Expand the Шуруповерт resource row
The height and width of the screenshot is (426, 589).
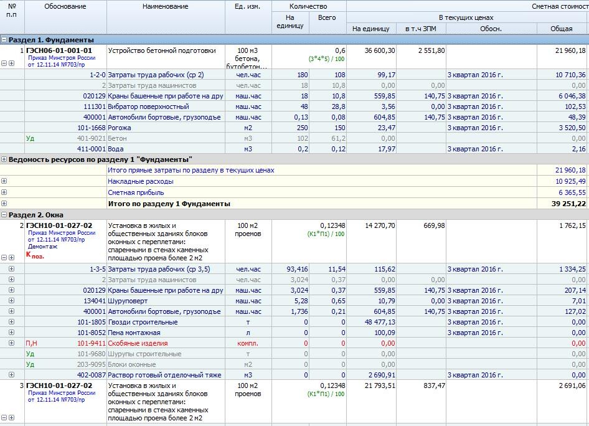11,301
